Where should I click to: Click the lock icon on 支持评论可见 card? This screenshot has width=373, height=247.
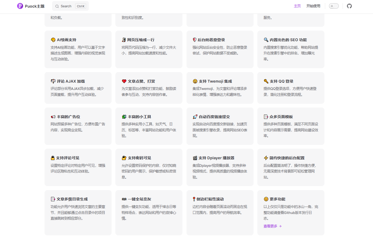pos(53,158)
